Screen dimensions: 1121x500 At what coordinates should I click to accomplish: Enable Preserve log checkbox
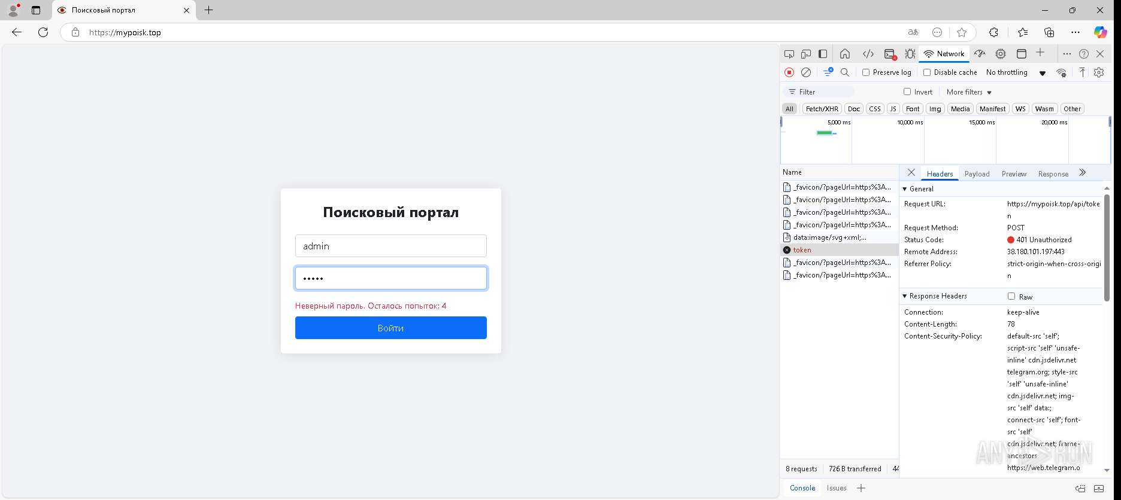(x=866, y=72)
